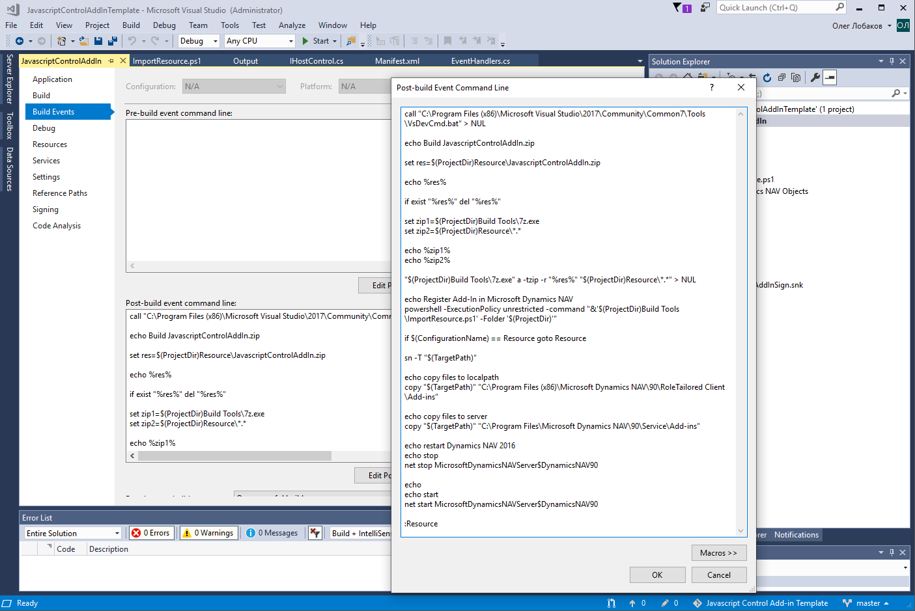The height and width of the screenshot is (611, 915).
Task: Open the Analyze menu
Action: coord(292,25)
